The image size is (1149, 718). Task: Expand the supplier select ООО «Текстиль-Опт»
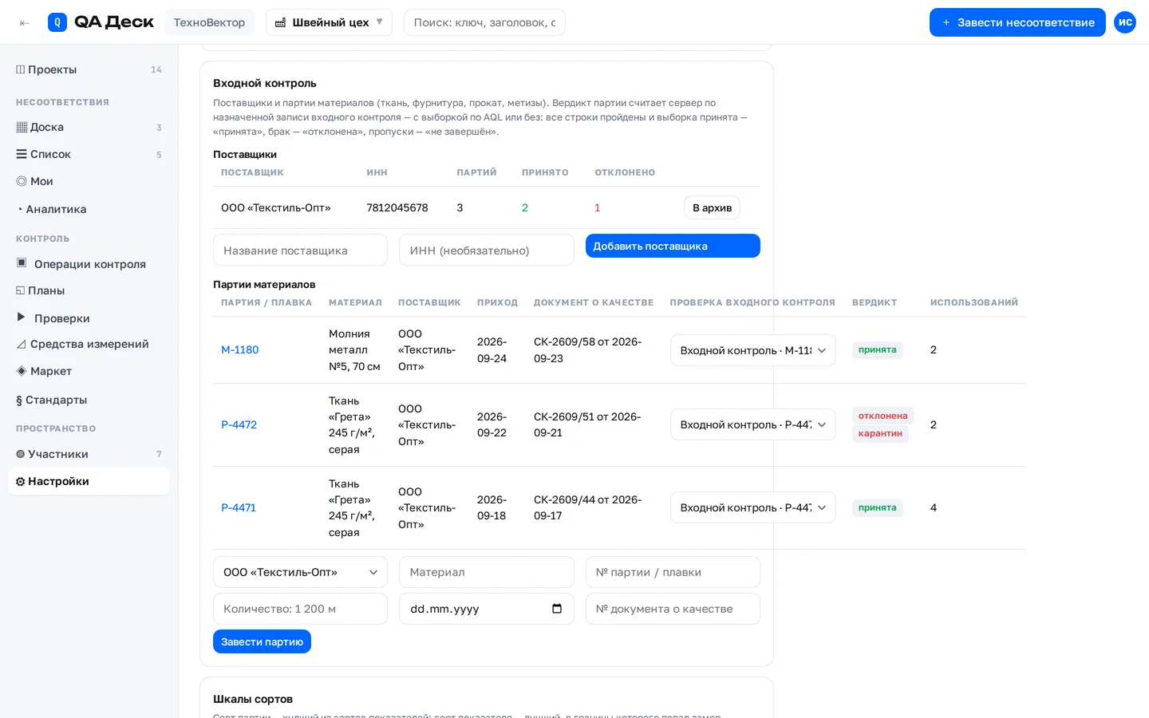click(300, 572)
